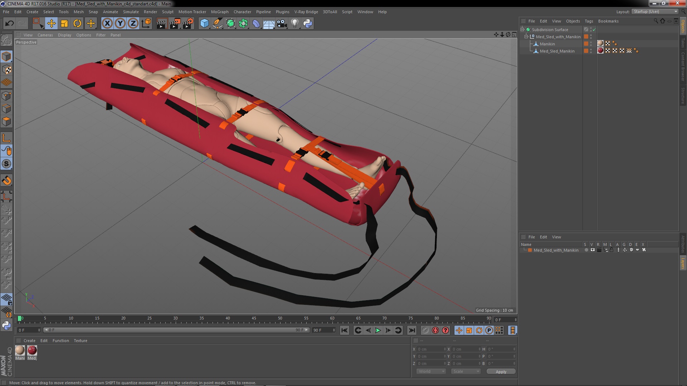Select the Move tool in top toolbar
Image resolution: width=687 pixels, height=386 pixels.
click(x=51, y=24)
